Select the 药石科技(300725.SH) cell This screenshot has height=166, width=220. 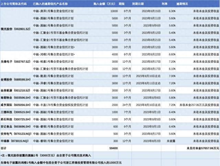(15, 119)
